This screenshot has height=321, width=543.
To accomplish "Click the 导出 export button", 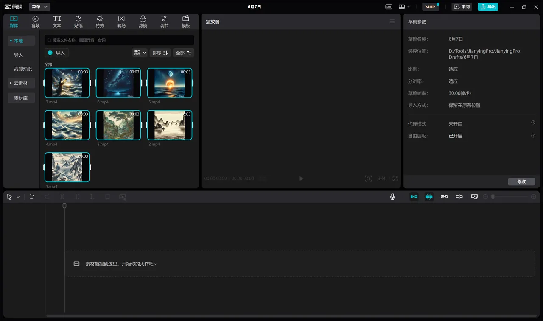I will click(488, 7).
